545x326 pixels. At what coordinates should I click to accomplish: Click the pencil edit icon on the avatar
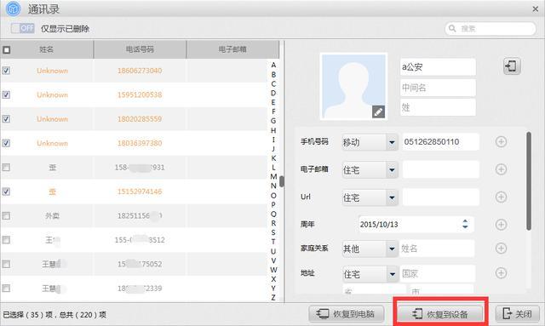(378, 112)
